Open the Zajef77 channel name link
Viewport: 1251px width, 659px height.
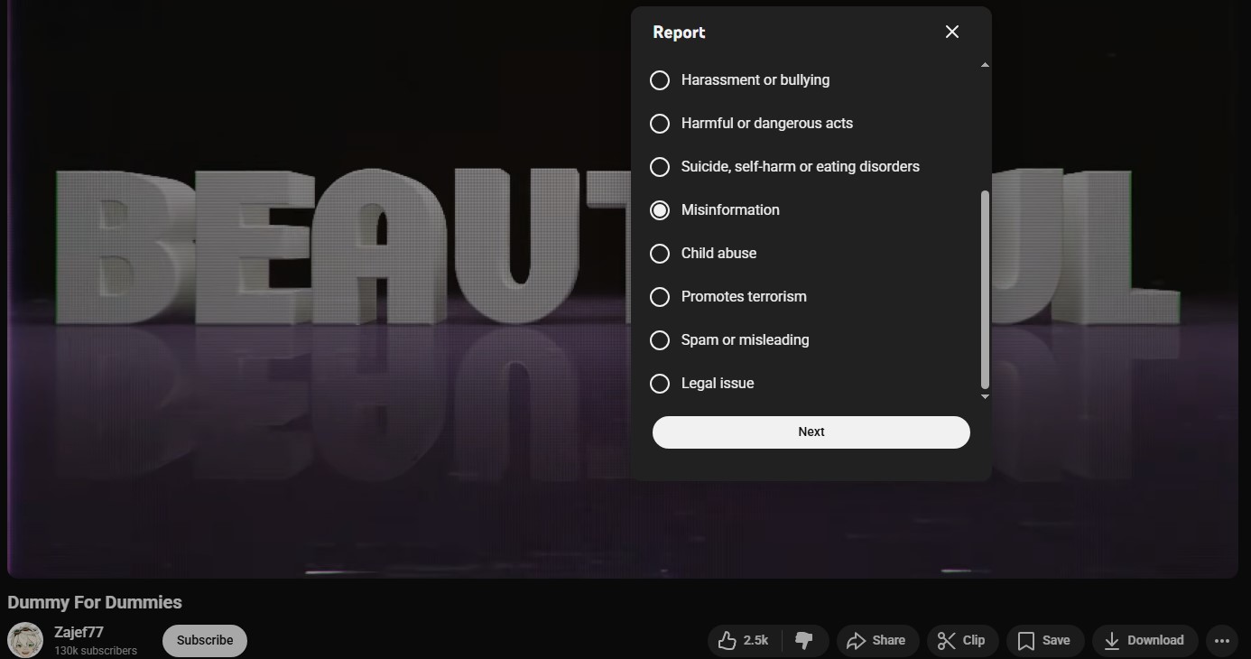click(79, 633)
